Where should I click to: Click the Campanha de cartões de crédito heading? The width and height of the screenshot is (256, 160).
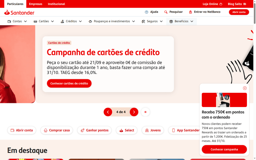[x=103, y=52]
